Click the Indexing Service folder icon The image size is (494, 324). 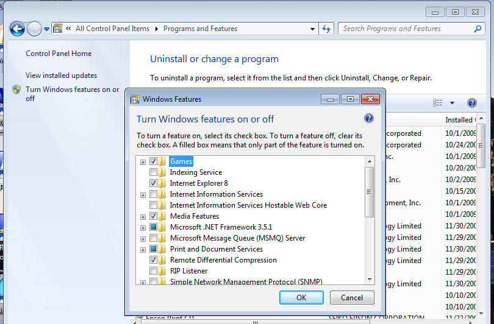(162, 172)
